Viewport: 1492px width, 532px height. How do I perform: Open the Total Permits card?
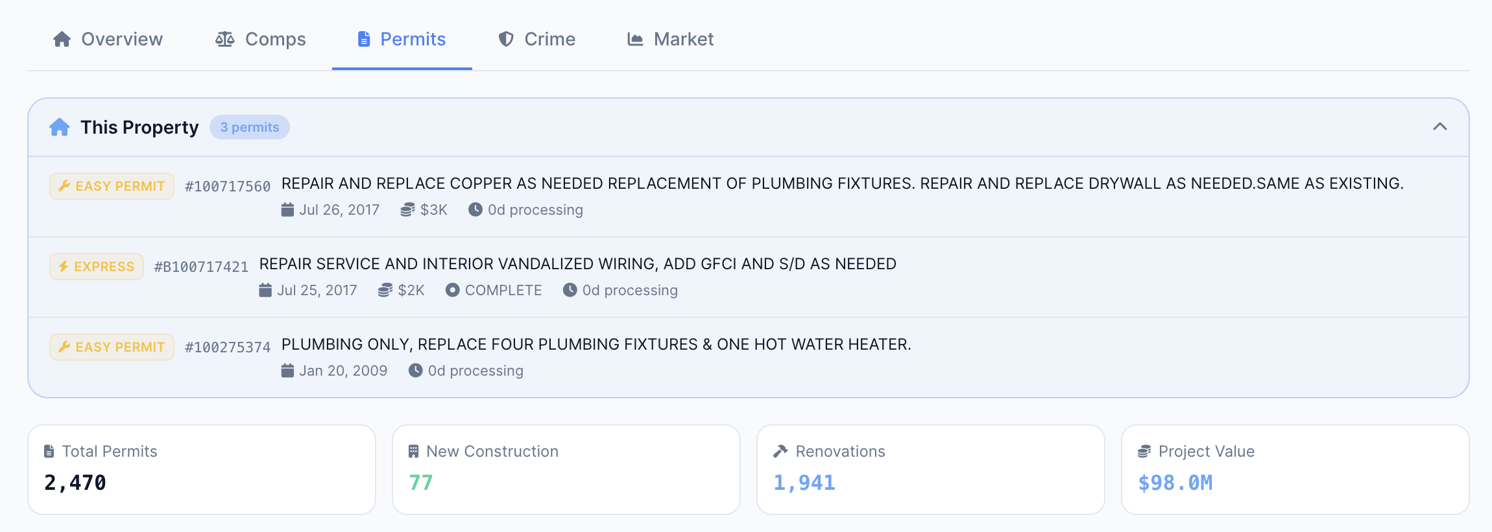click(202, 470)
